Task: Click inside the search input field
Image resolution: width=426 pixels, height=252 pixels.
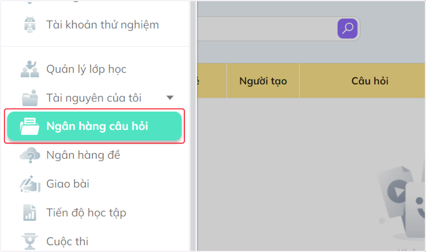Action: tap(267, 28)
